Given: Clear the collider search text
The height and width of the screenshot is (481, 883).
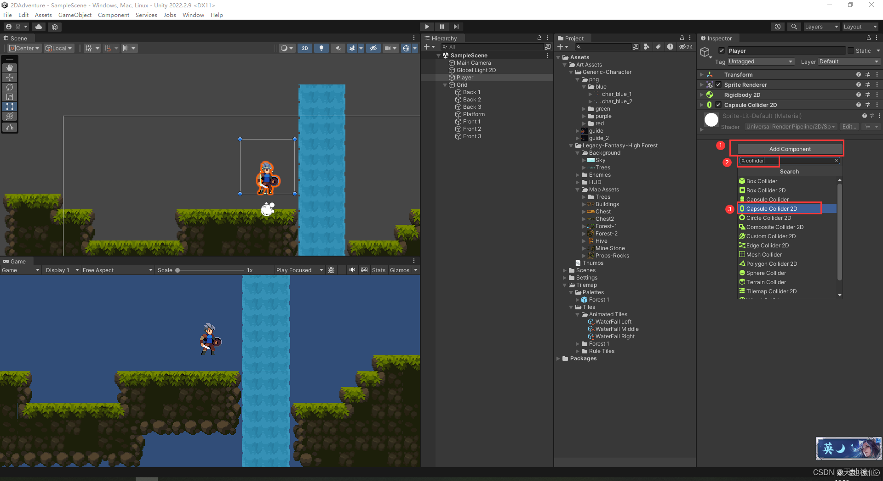Looking at the screenshot, I should [x=836, y=161].
